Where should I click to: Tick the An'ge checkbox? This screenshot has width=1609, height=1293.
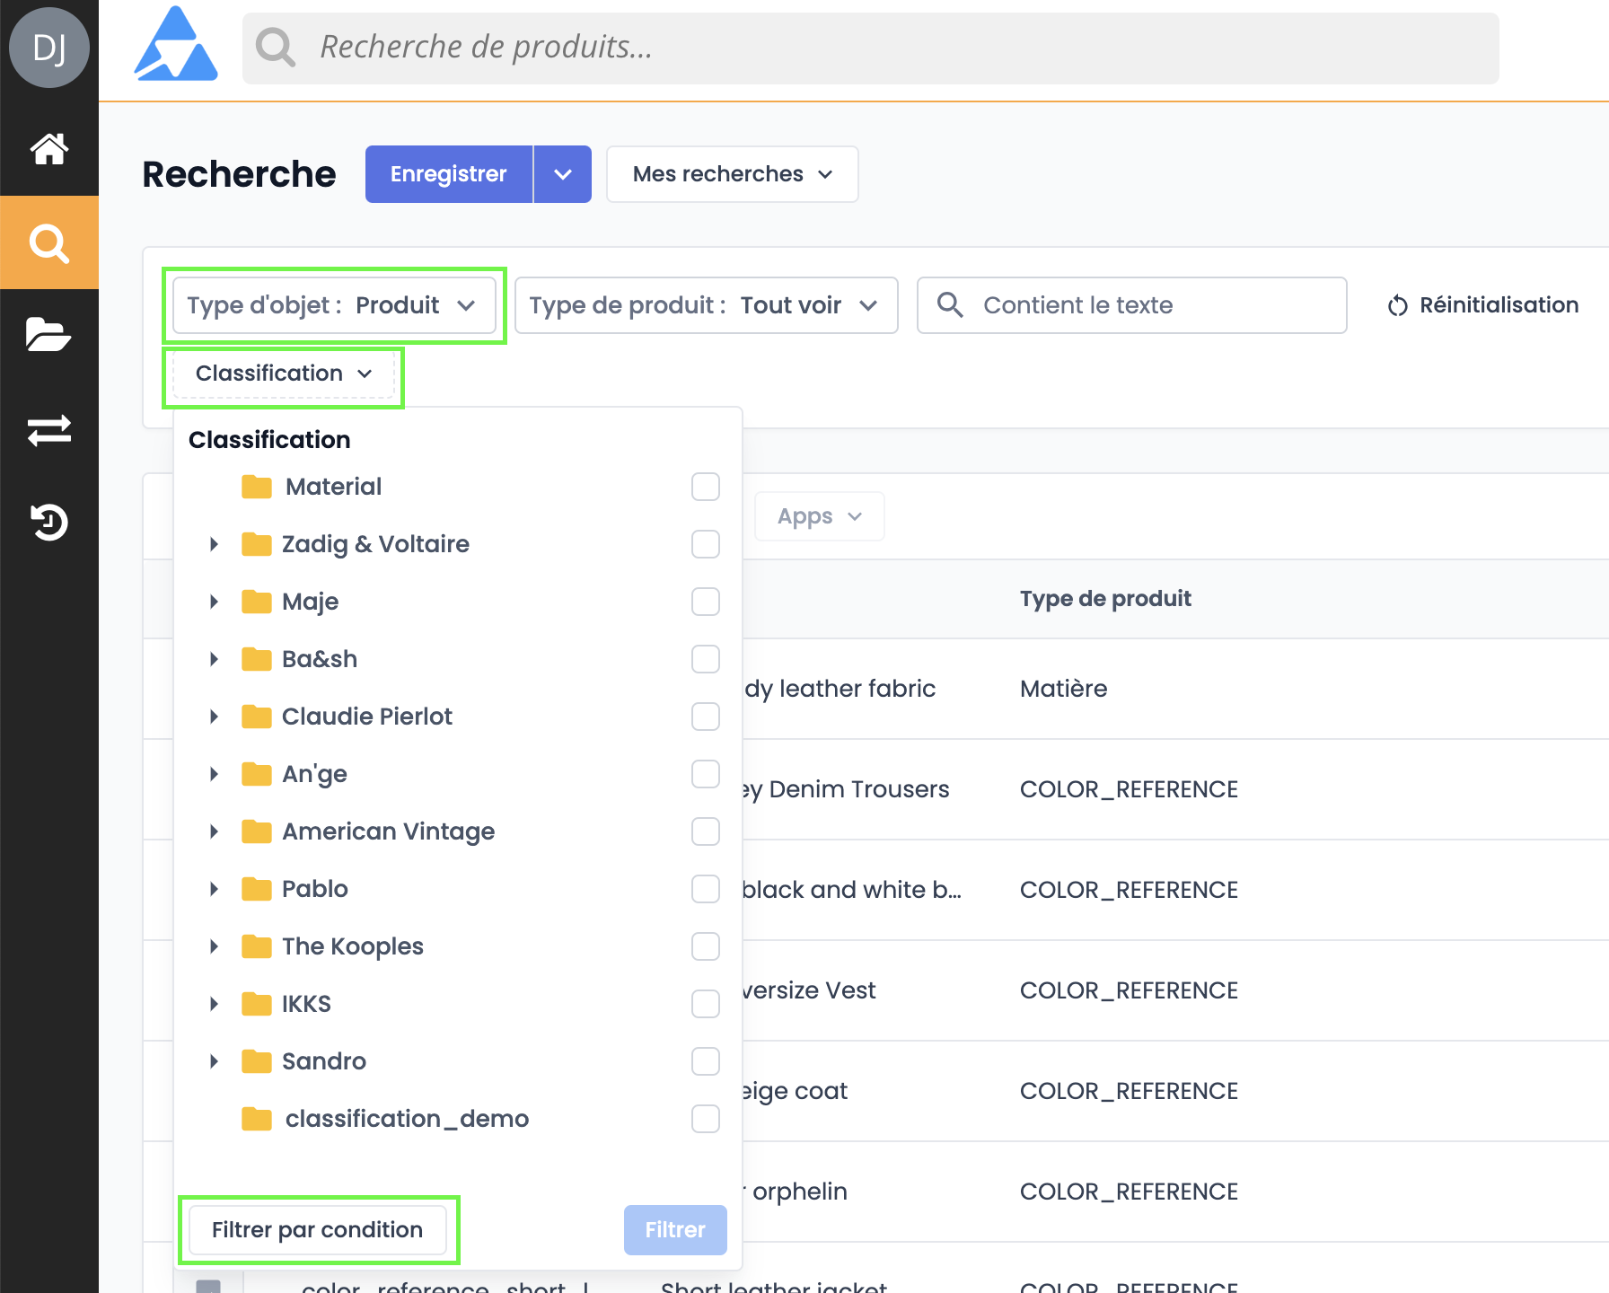pos(706,774)
